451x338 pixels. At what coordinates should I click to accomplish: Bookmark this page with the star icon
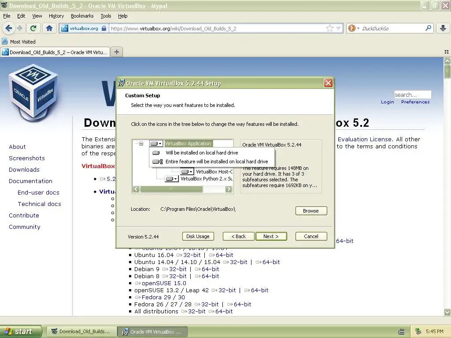(329, 28)
